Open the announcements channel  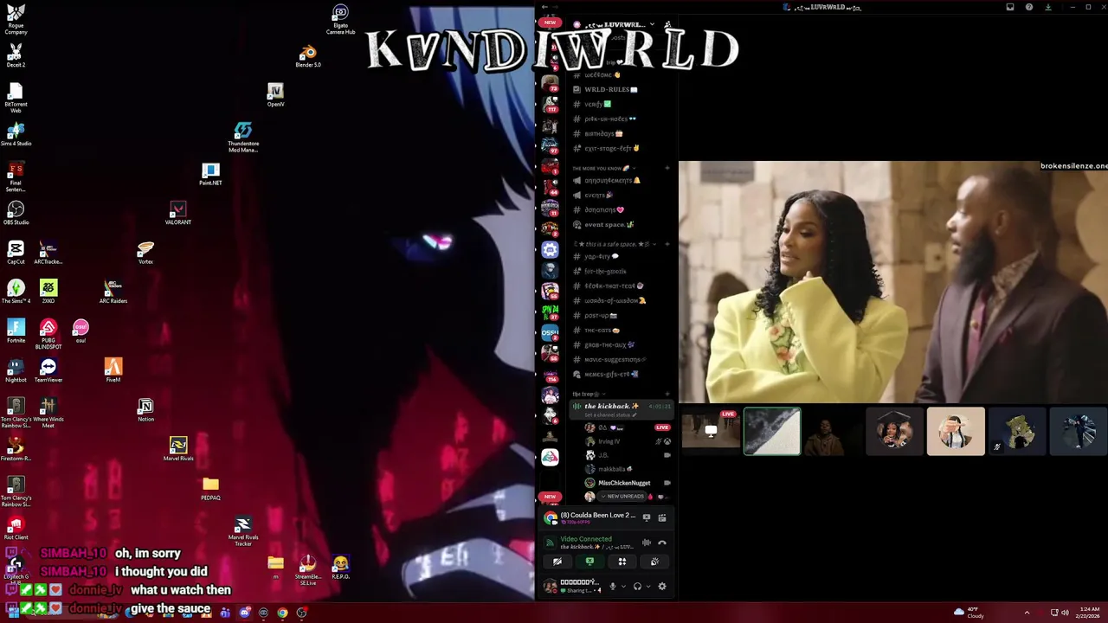click(612, 180)
